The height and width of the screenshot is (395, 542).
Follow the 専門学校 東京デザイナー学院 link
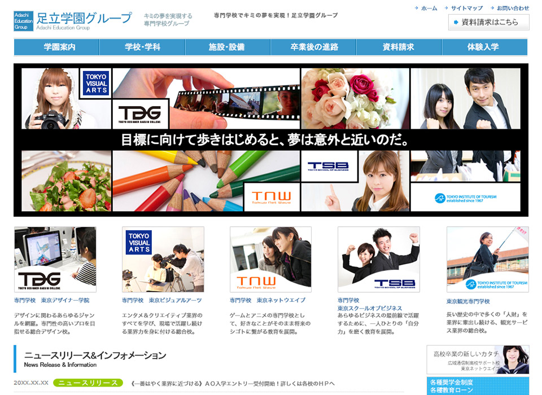click(x=51, y=300)
